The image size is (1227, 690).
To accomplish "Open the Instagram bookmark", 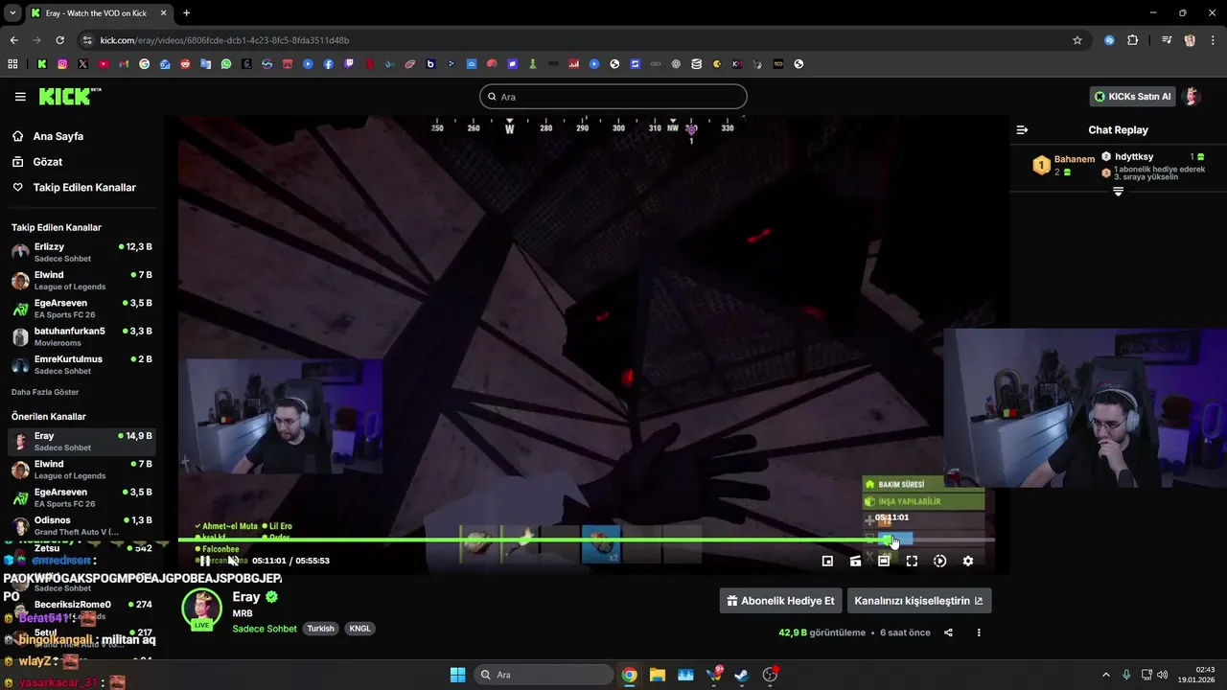I will pos(62,64).
